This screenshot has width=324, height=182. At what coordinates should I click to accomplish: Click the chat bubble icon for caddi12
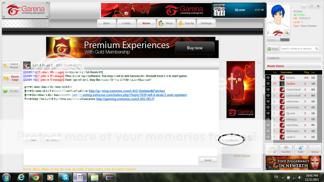tap(268, 137)
